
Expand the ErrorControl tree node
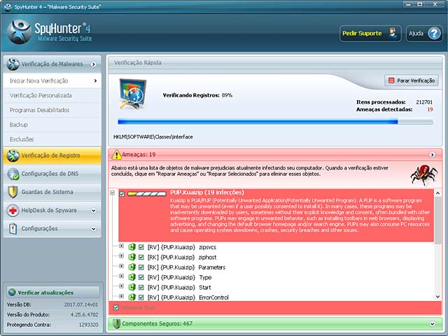click(121, 296)
